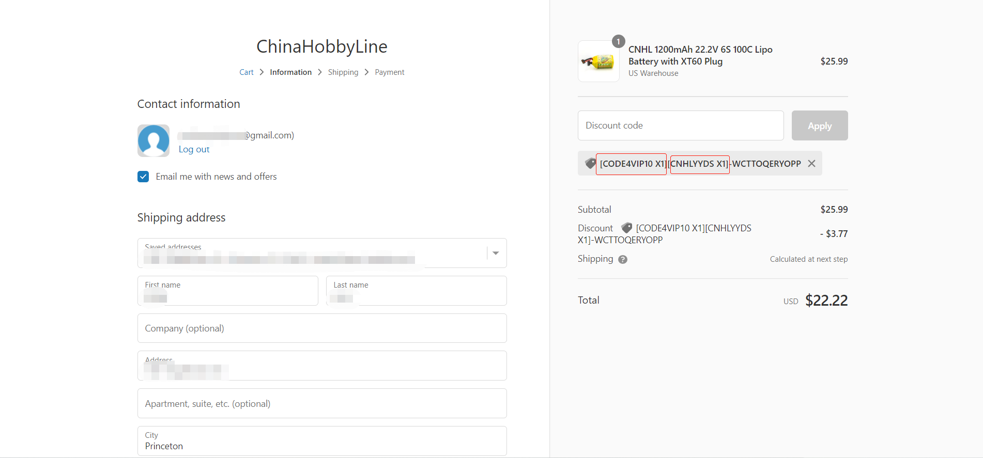The height and width of the screenshot is (458, 983).
Task: Click the discount amount - $3.77
Action: pos(834,234)
